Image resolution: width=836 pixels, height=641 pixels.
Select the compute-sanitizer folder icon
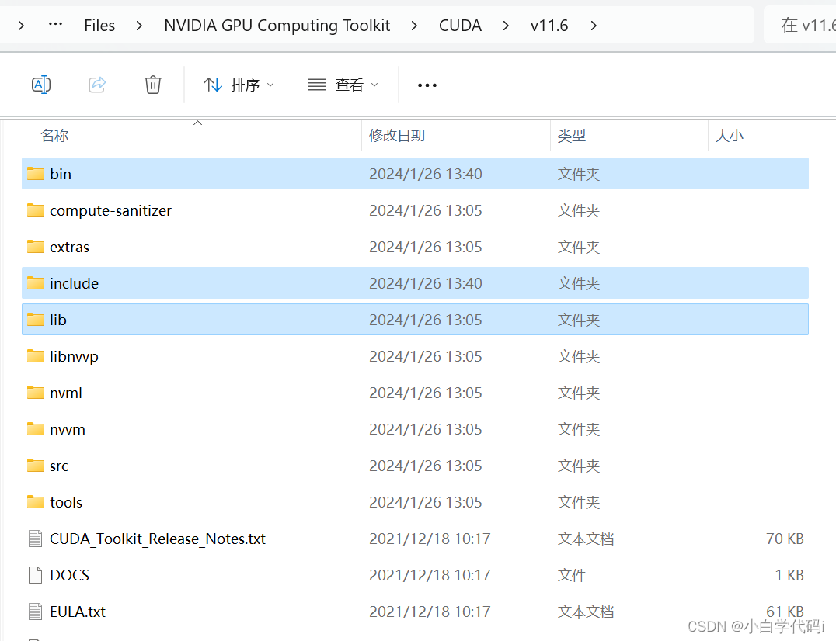36,210
